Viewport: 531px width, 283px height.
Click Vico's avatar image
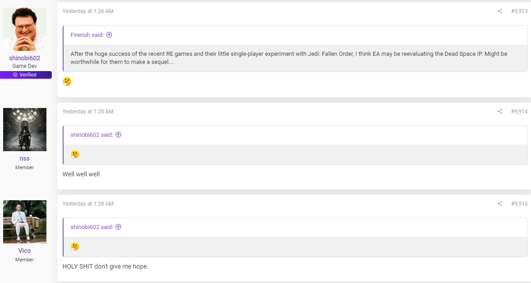[x=25, y=222]
